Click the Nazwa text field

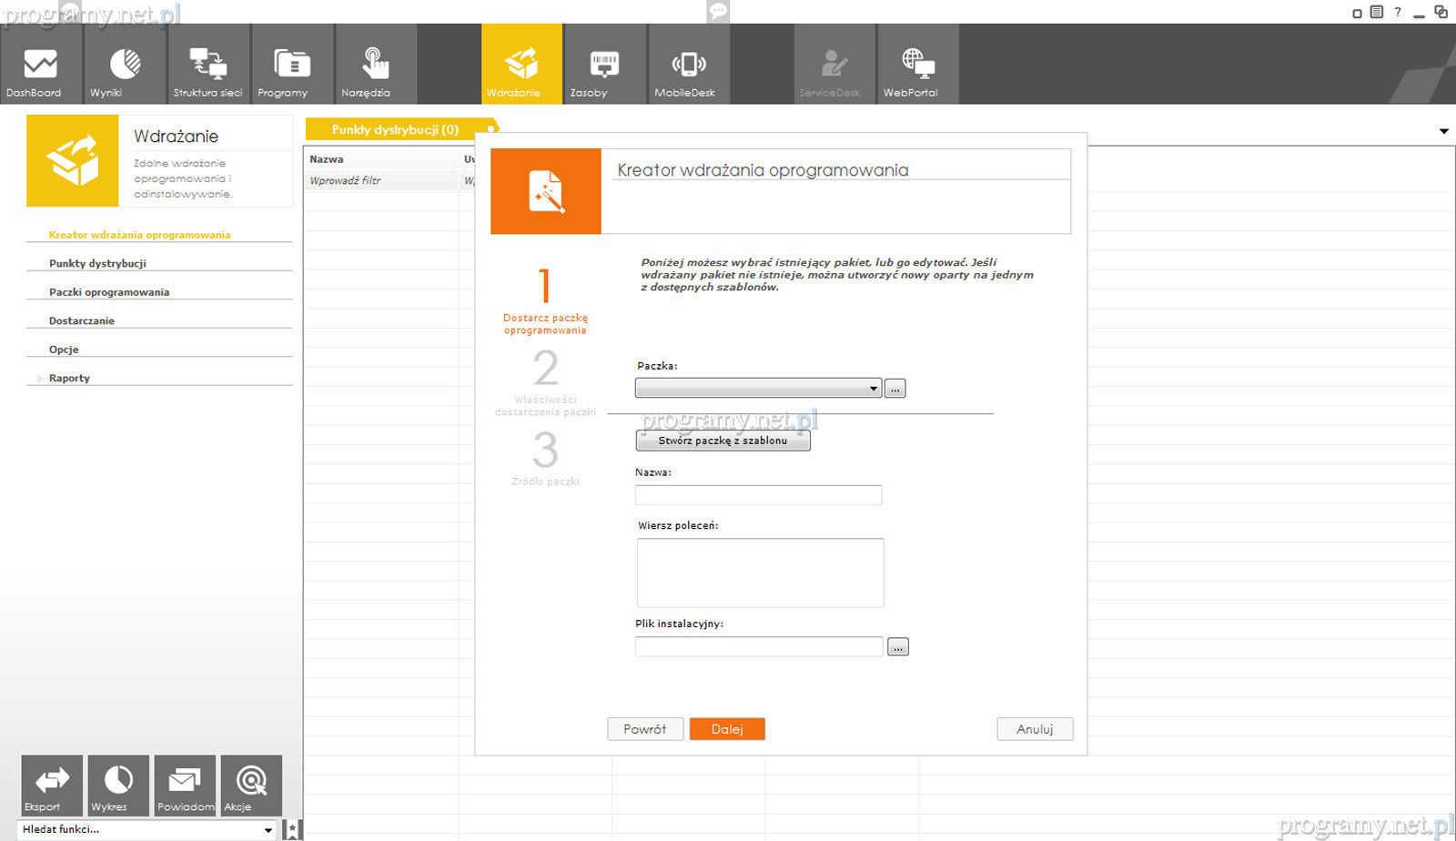(x=758, y=495)
